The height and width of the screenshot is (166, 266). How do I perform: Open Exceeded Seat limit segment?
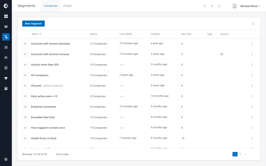point(43,117)
